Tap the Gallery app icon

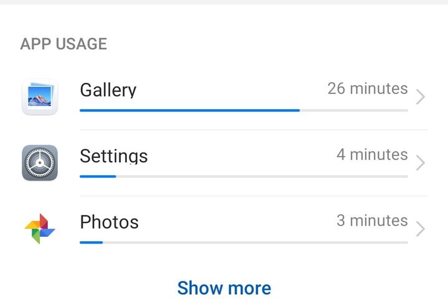point(40,97)
